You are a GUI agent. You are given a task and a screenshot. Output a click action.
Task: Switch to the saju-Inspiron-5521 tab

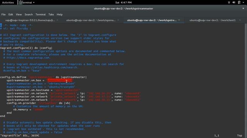30,20
